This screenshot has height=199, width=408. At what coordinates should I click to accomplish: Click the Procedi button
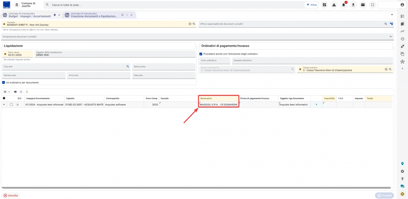point(384,195)
